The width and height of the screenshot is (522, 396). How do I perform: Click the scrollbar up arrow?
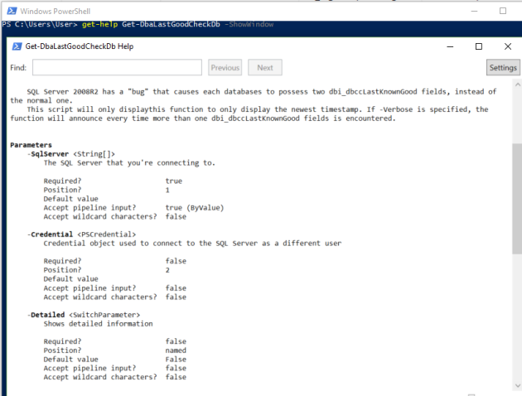click(517, 85)
